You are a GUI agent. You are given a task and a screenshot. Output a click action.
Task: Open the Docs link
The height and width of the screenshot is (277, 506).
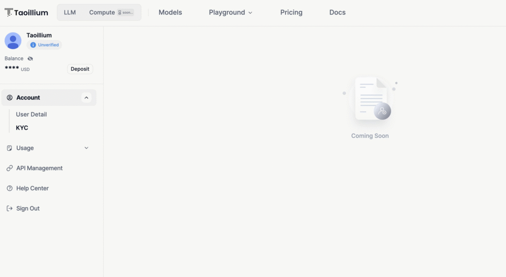pos(337,12)
